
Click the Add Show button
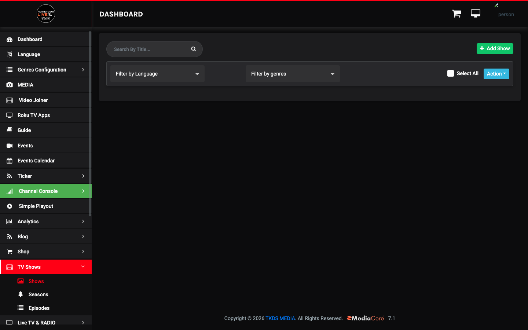pos(495,48)
